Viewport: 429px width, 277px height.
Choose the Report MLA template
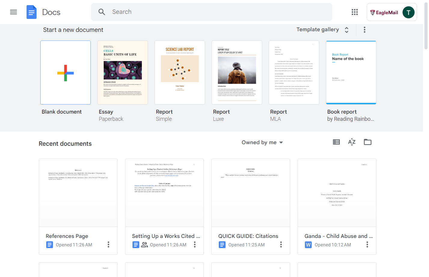[294, 73]
